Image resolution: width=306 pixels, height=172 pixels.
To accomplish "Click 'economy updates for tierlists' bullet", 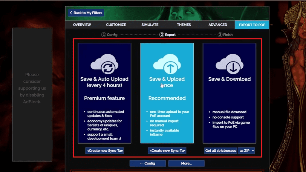I will 105,125.
